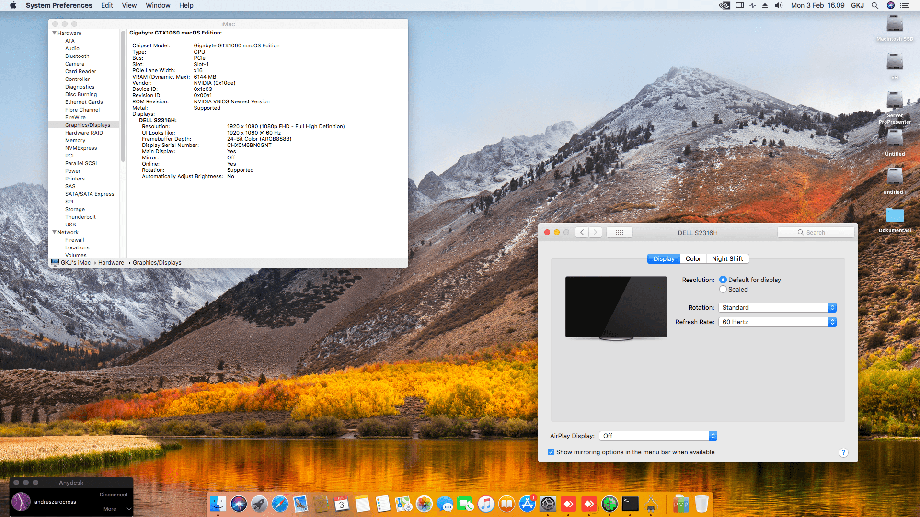Collapse the Network tree section
Image resolution: width=920 pixels, height=517 pixels.
54,232
